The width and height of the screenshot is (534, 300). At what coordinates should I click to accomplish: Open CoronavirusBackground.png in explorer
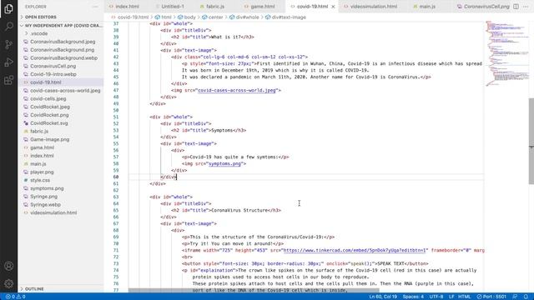coord(61,50)
